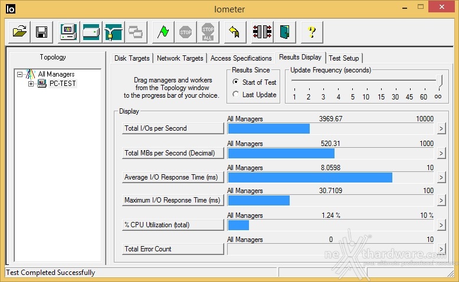Click the Total I/Os per Second button
Viewport: 459px width, 282px height.
(173, 128)
